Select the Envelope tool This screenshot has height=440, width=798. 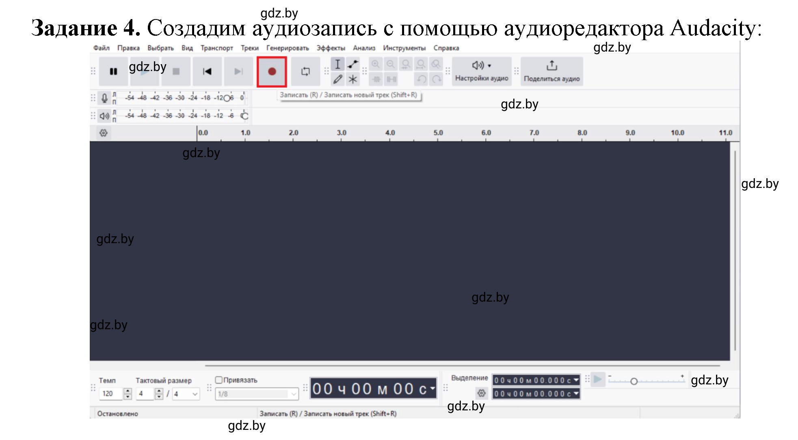pos(353,64)
